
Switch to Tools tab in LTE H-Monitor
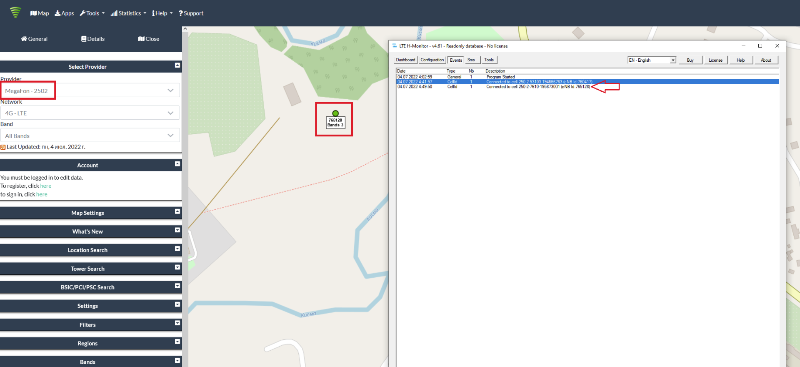point(489,60)
